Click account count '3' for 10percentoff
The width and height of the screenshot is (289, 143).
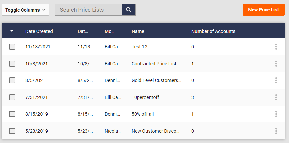[192, 97]
